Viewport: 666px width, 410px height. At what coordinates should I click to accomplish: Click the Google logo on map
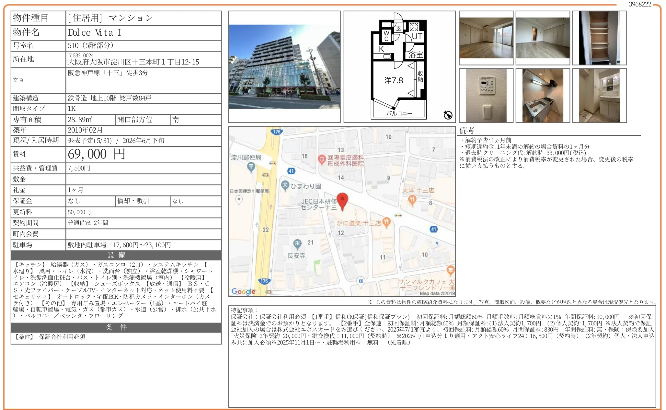pyautogui.click(x=243, y=291)
